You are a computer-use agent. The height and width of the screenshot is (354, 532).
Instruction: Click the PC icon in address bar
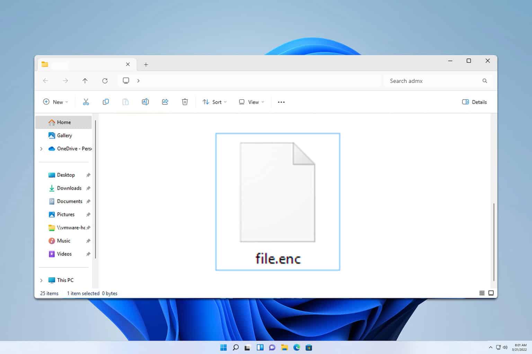126,81
